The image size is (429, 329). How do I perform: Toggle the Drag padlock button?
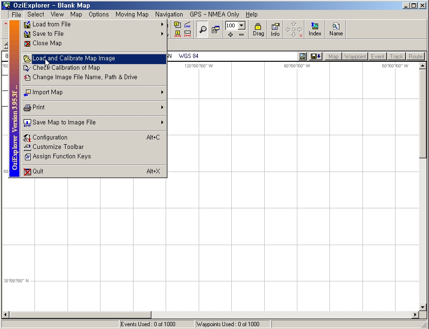(x=258, y=30)
